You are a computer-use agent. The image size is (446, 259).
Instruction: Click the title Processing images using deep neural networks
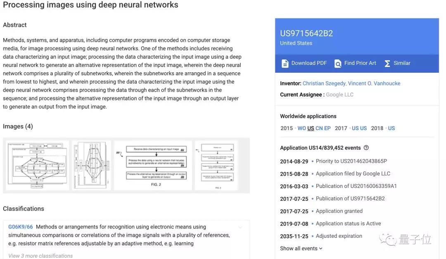point(90,5)
